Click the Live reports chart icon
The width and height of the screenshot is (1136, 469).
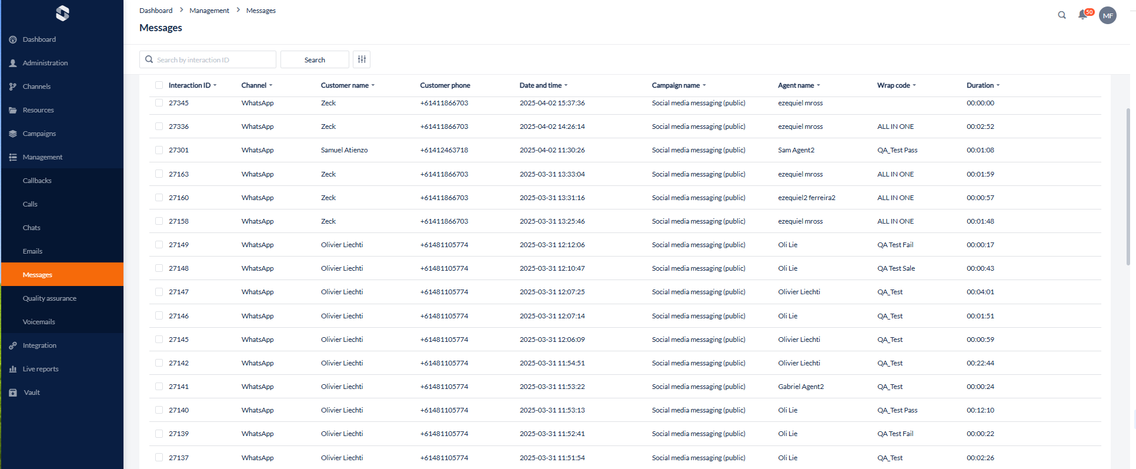coord(13,369)
